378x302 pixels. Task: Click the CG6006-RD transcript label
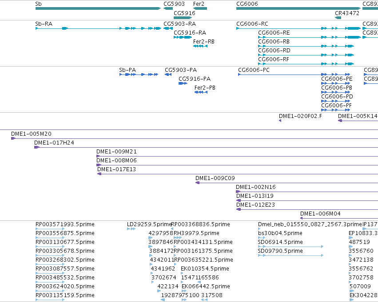click(274, 51)
